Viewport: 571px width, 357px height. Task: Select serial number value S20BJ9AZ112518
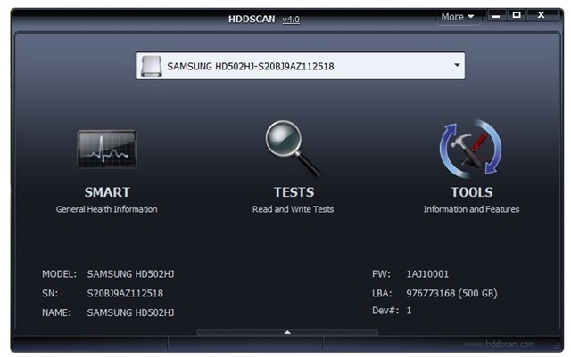click(125, 293)
